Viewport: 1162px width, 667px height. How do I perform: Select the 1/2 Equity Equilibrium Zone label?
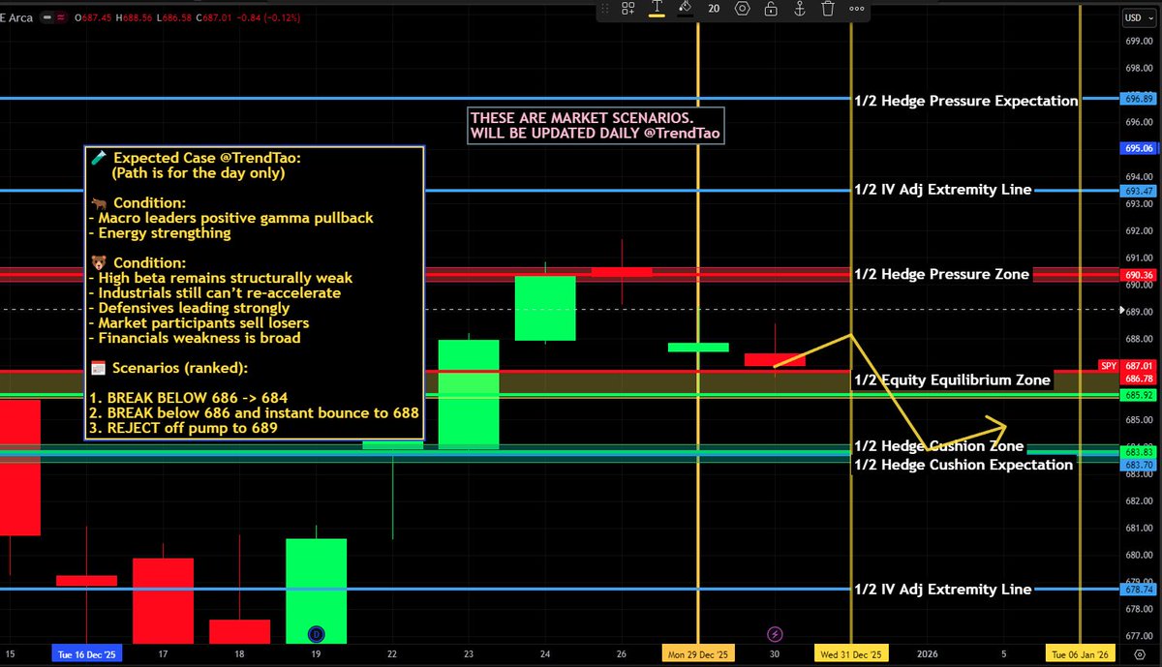tap(952, 380)
